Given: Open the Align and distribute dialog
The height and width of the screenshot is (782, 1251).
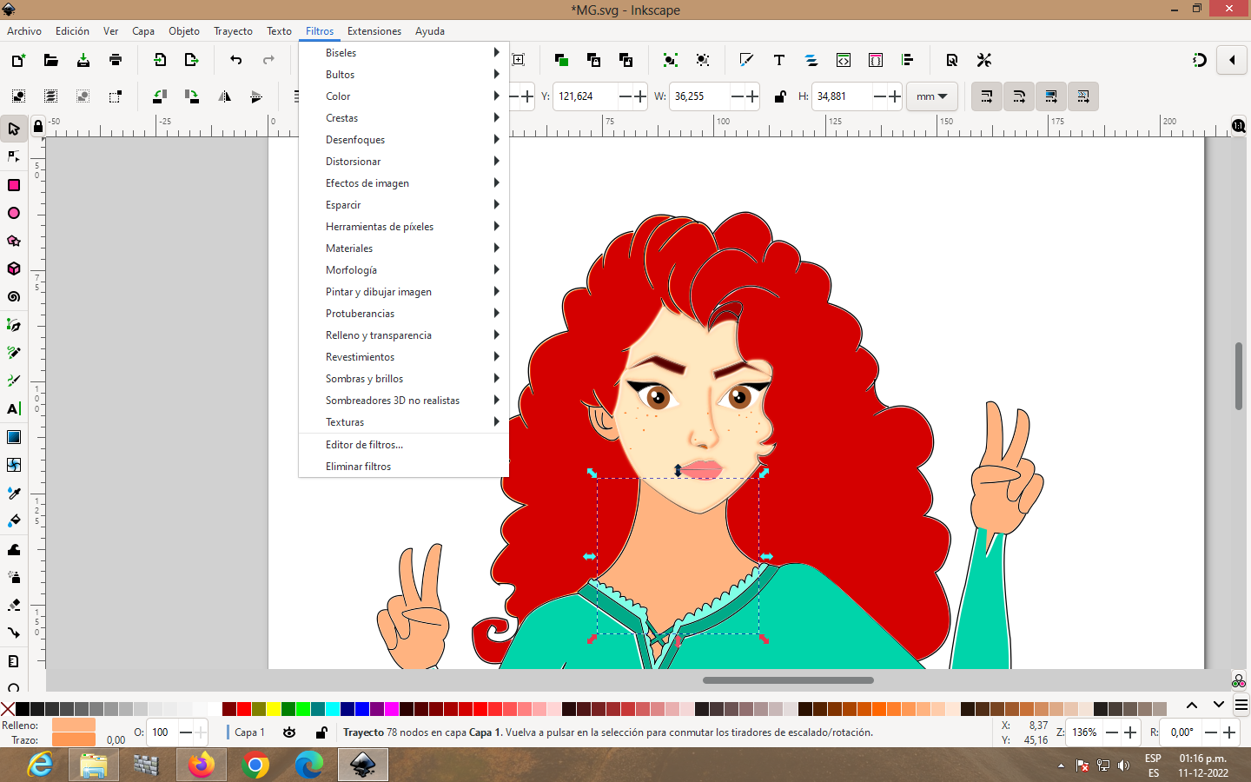Looking at the screenshot, I should [908, 60].
